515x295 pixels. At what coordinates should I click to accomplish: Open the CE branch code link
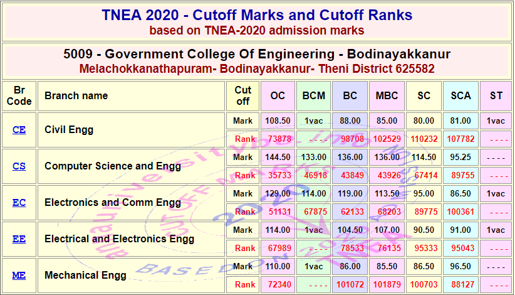[19, 130]
